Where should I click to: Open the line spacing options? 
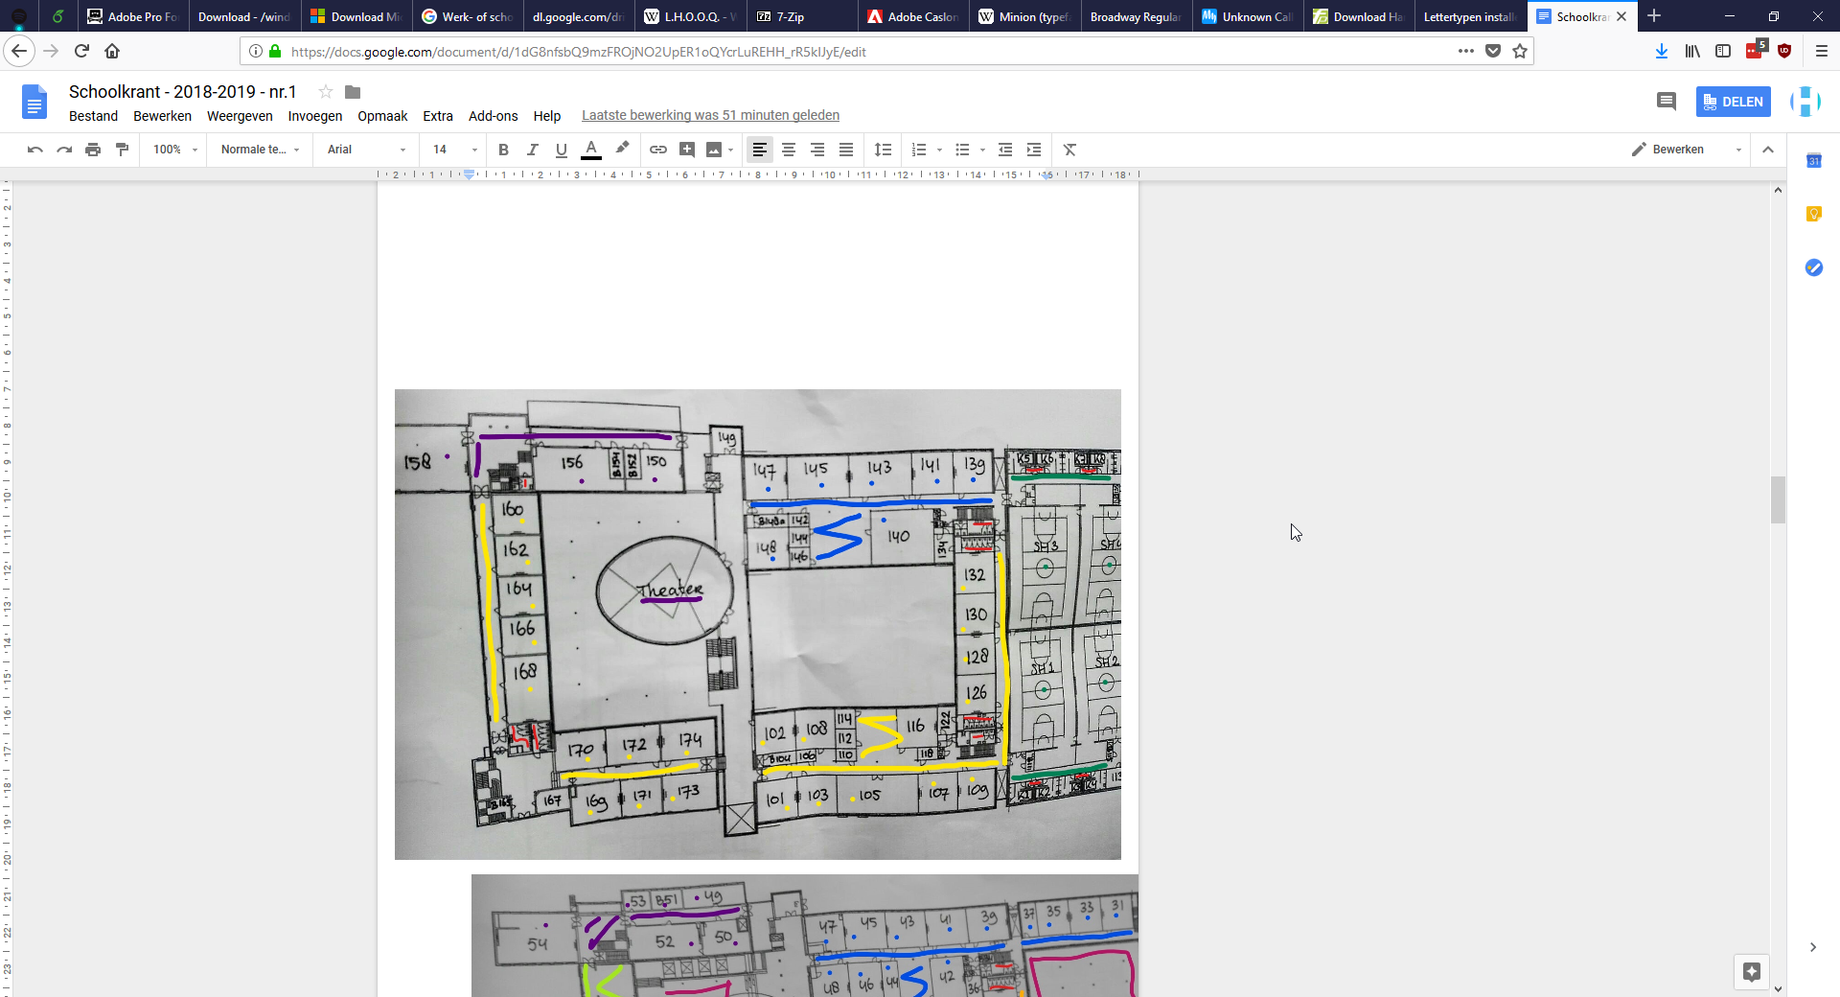tap(883, 150)
